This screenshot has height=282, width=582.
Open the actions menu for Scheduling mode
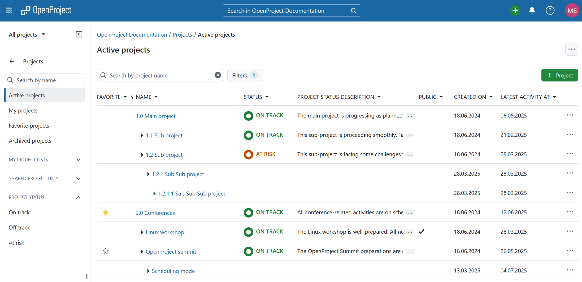[570, 270]
